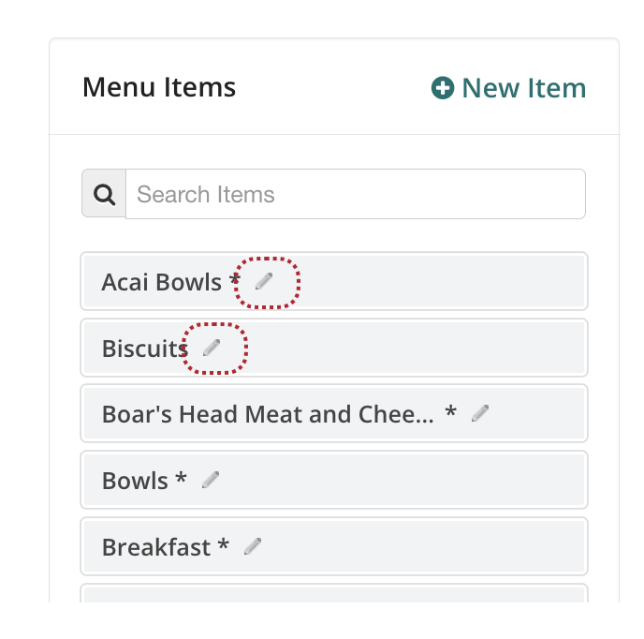Click the asterisk after Boar's Head item name
Image resolution: width=644 pixels, height=639 pixels.
(451, 413)
